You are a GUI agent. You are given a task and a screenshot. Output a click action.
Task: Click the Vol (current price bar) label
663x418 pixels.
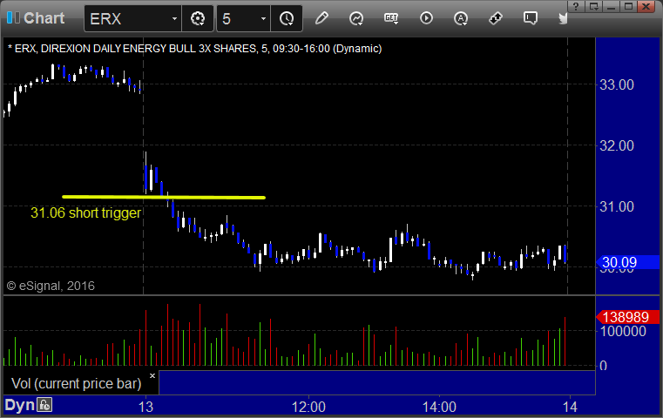76,383
